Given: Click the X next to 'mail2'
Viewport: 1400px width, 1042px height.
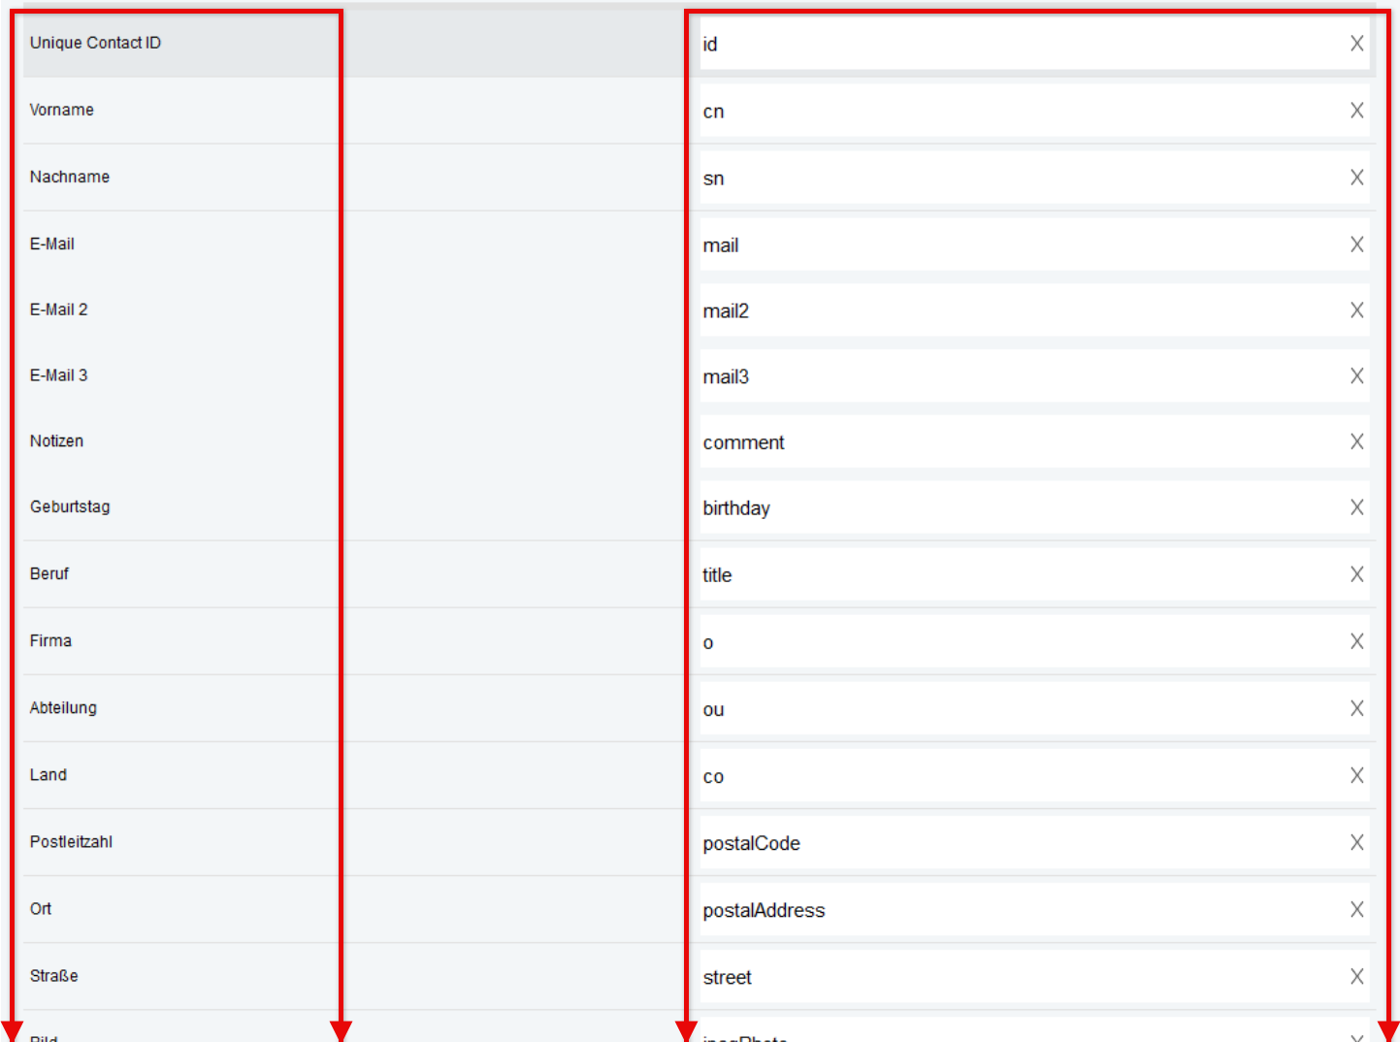Looking at the screenshot, I should click(1356, 310).
